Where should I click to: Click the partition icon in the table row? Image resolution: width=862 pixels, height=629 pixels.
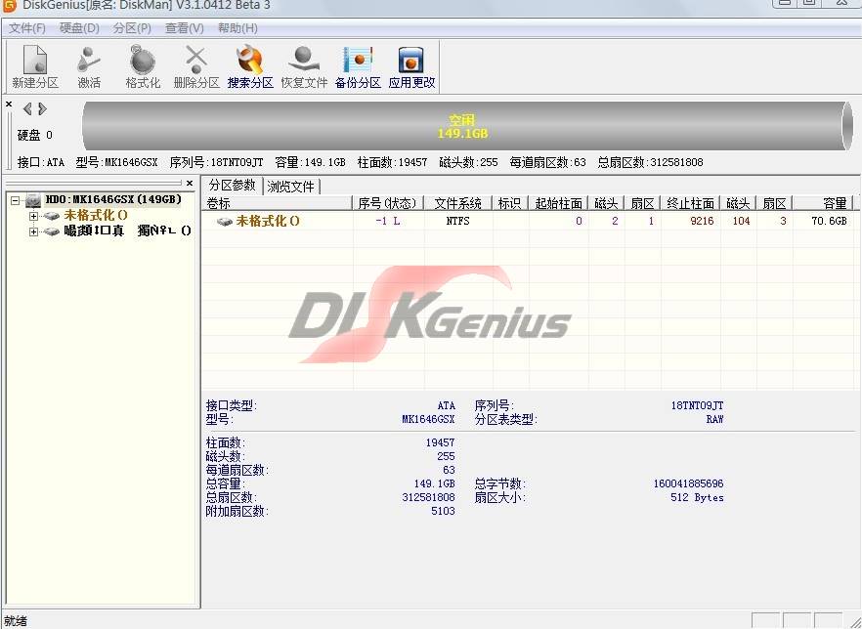(x=225, y=222)
